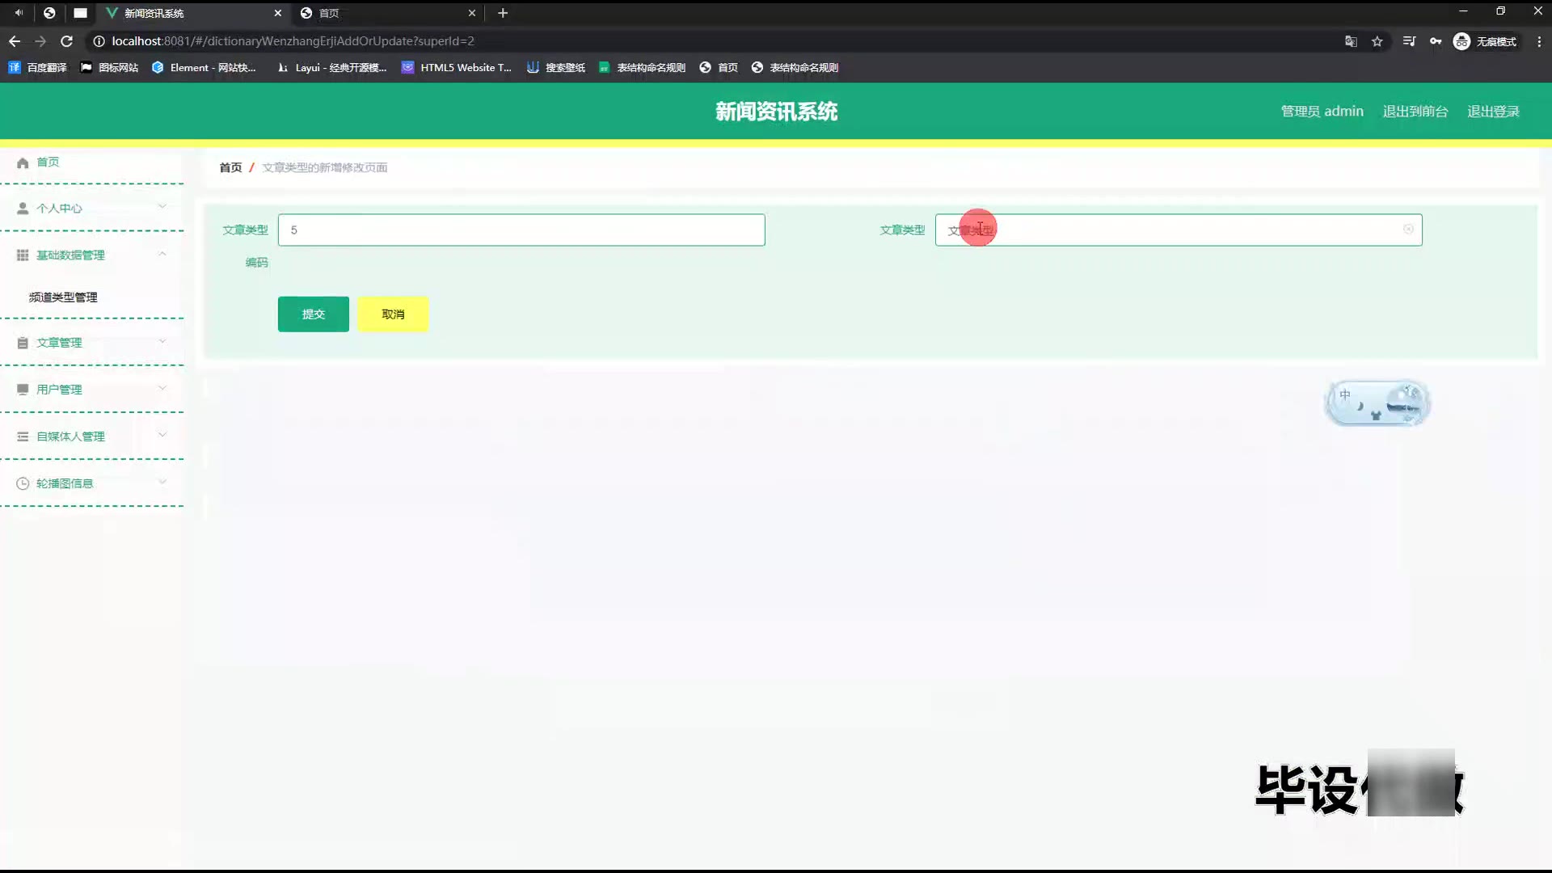
Task: Bookmark this page with the star icon
Action: click(x=1377, y=41)
